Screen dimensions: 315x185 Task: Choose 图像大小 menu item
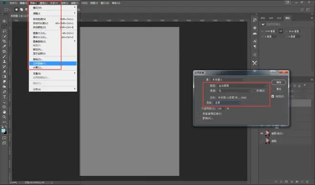pos(53,33)
